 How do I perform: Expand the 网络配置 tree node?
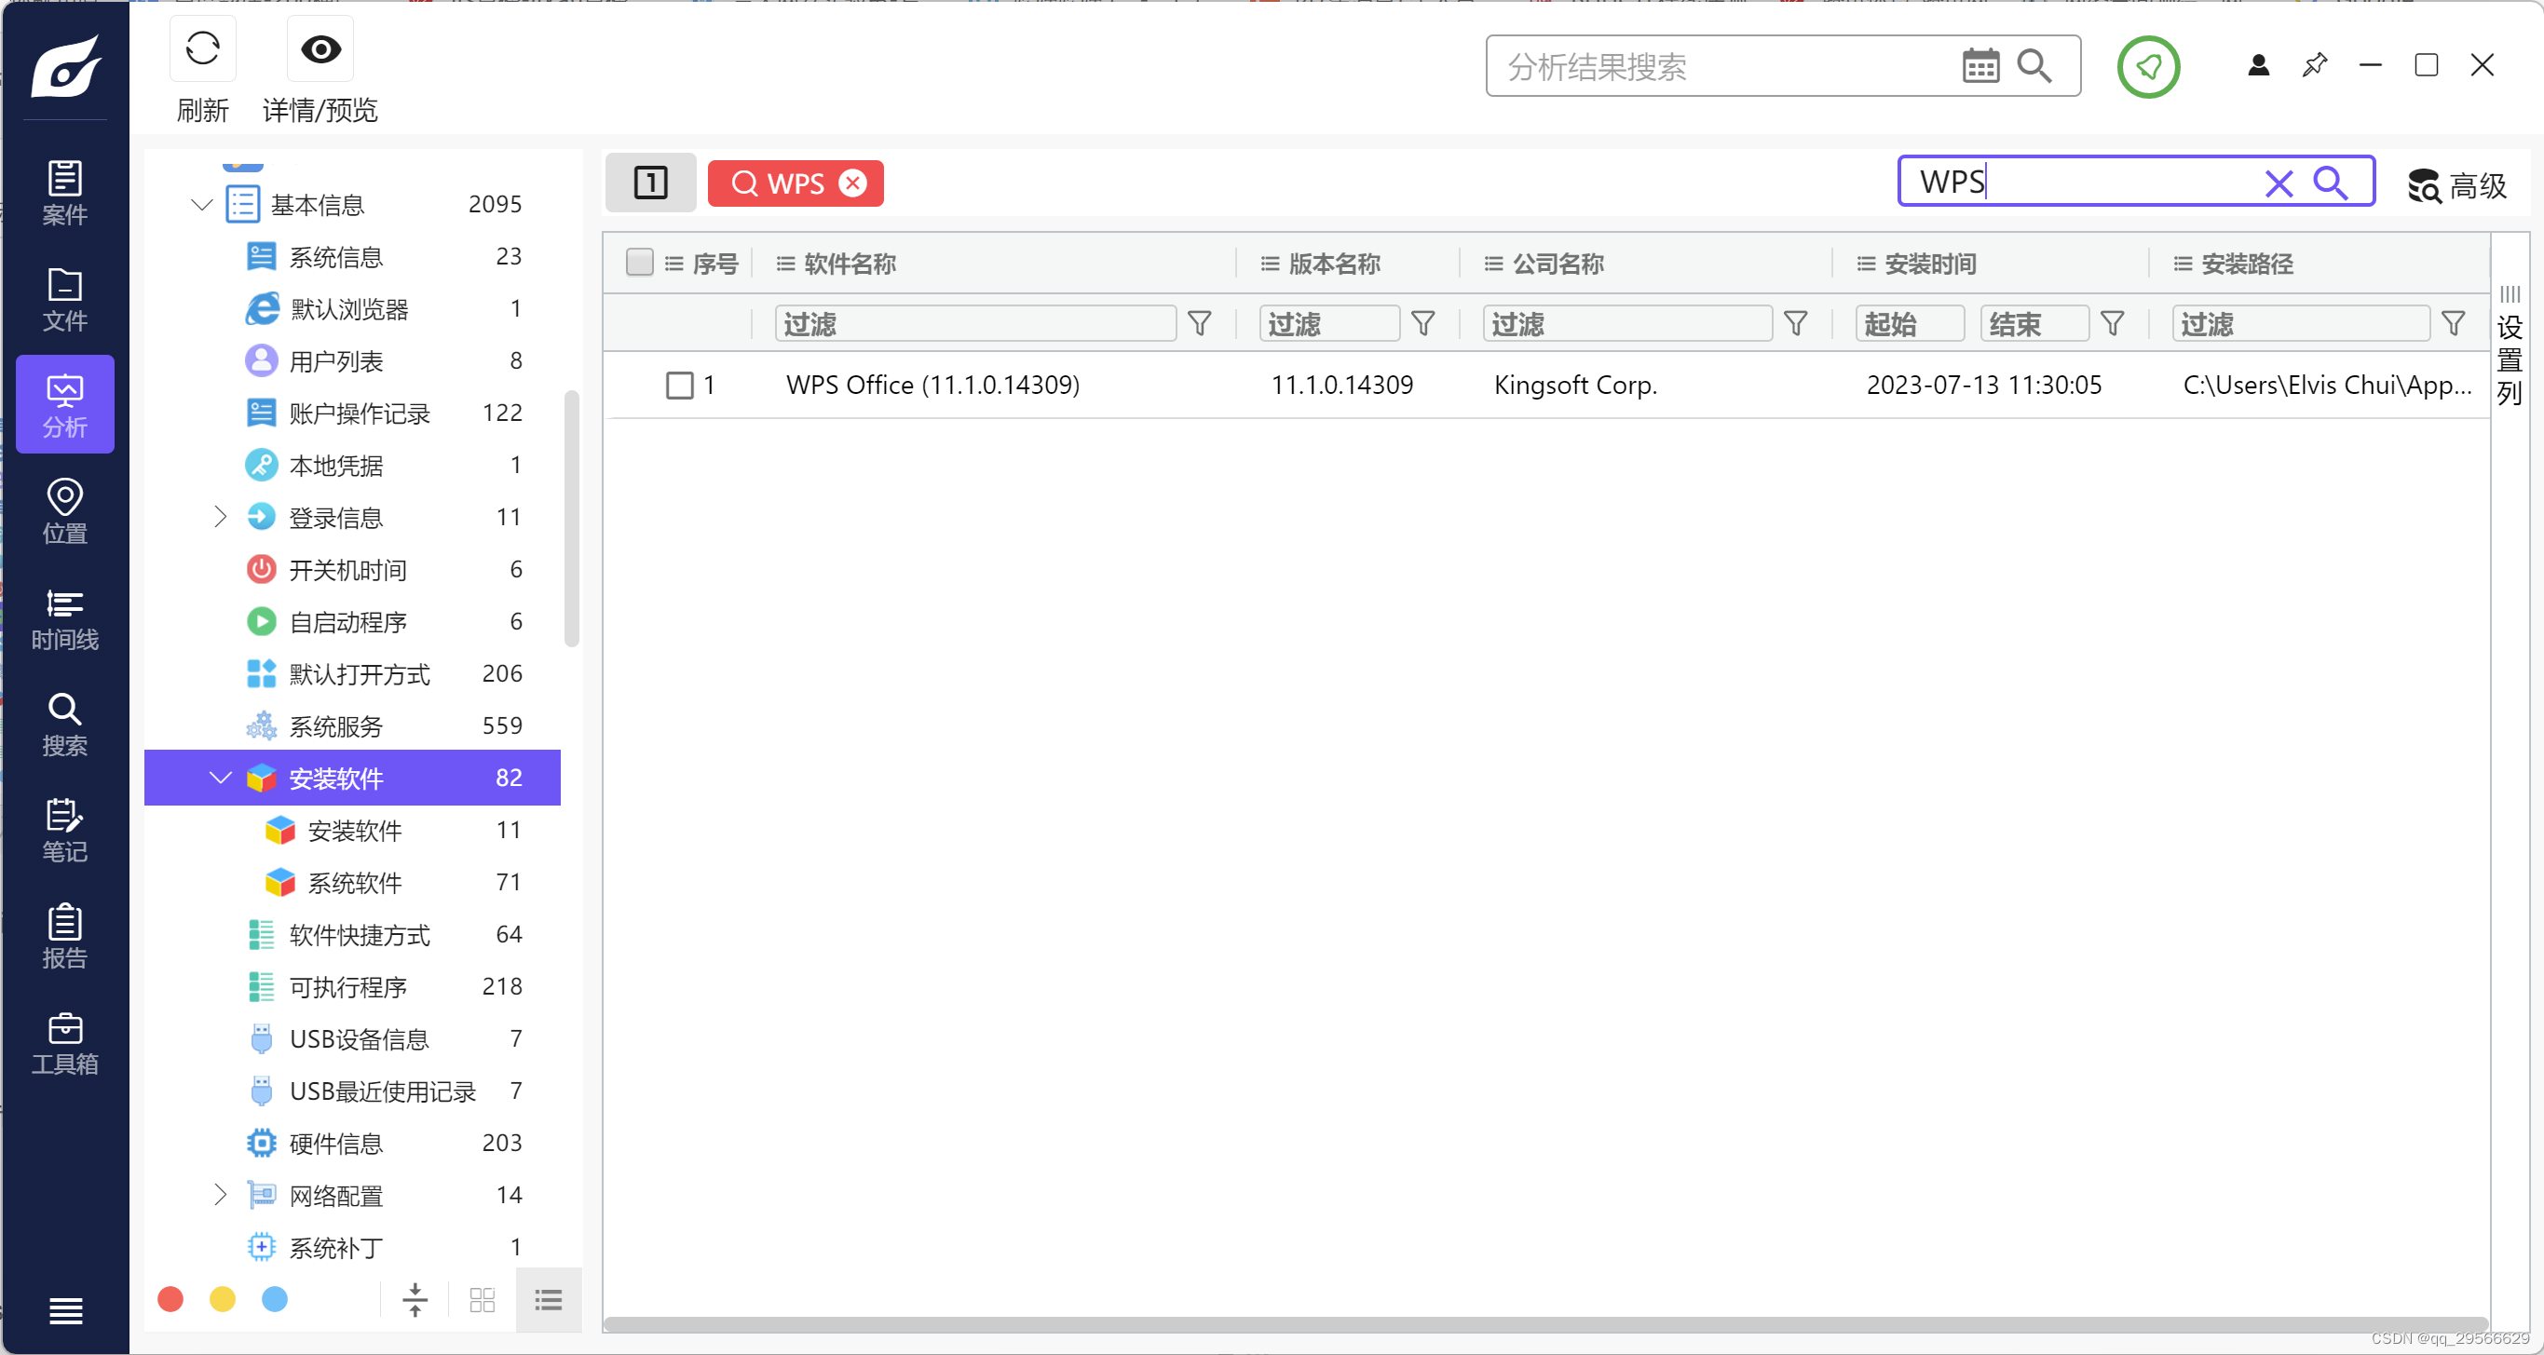(x=220, y=1195)
